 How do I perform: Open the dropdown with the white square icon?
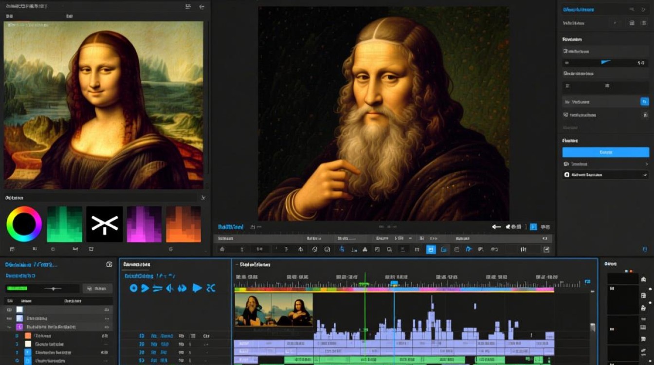click(606, 175)
